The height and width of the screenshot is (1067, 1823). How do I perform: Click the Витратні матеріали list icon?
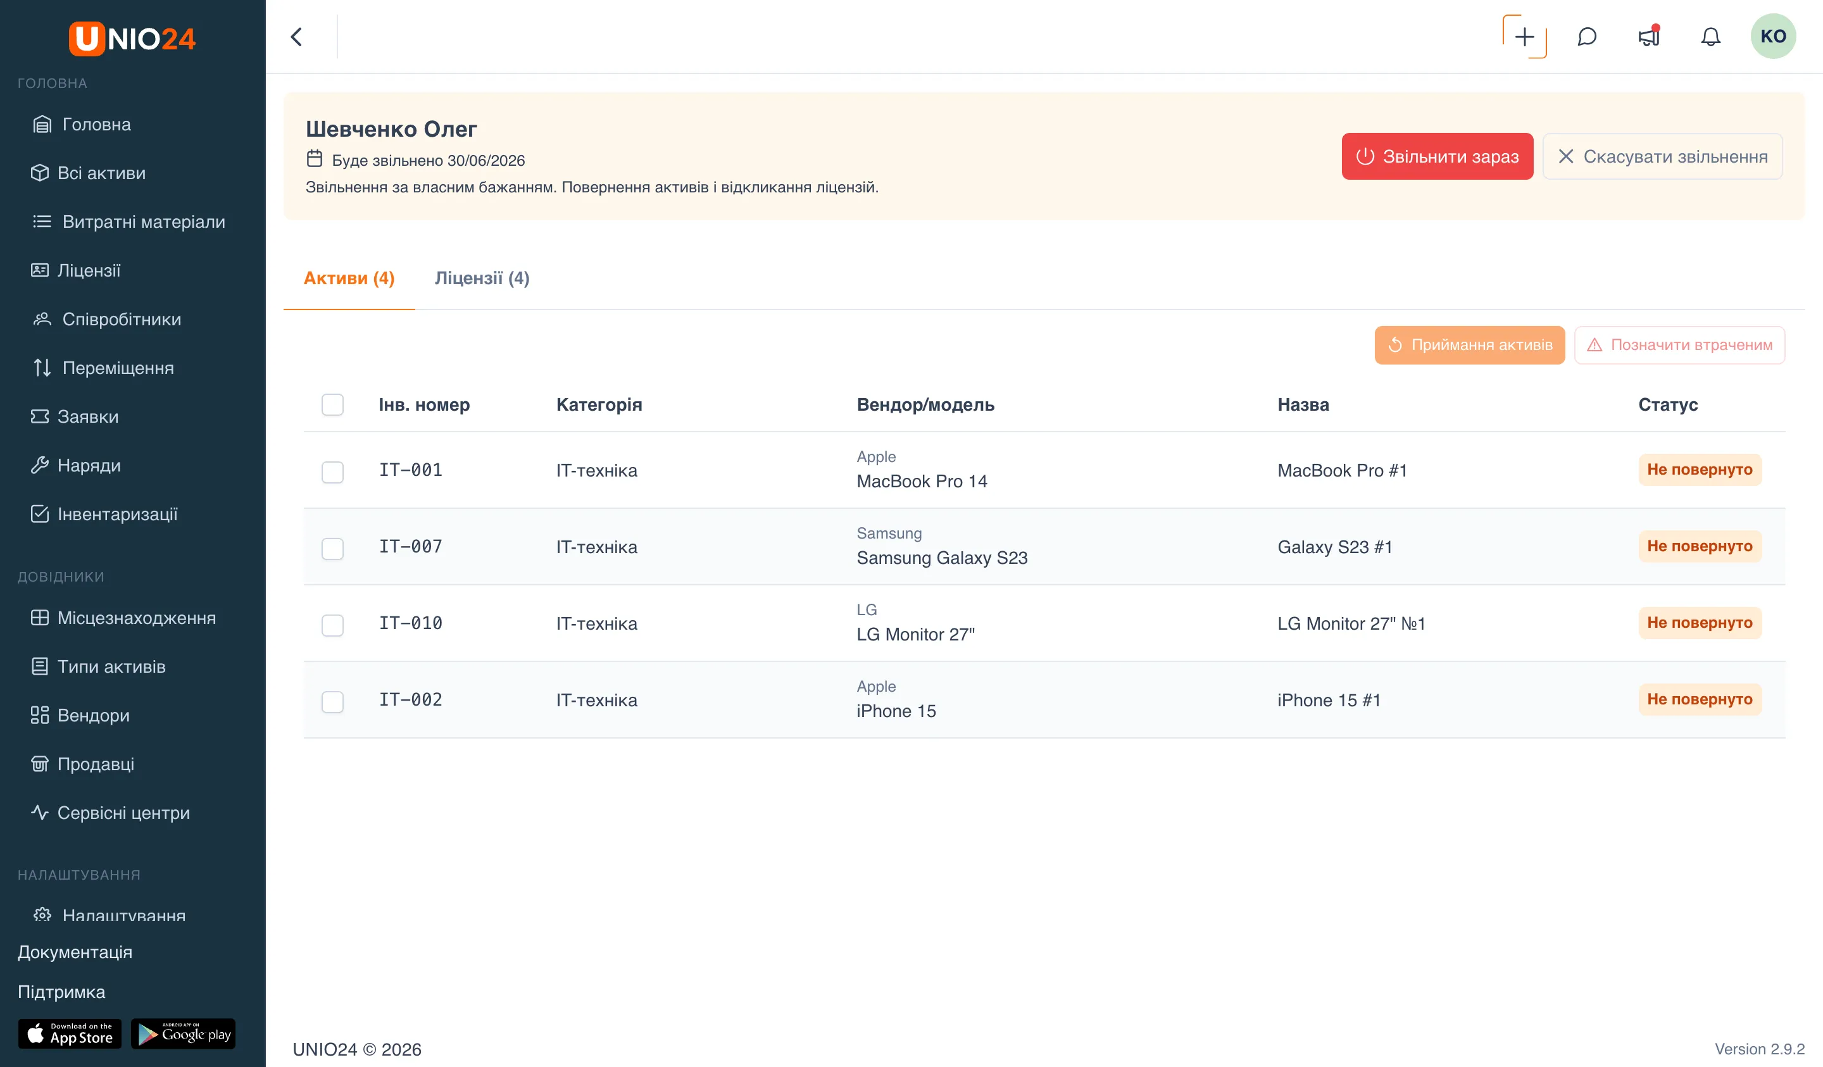pyautogui.click(x=42, y=222)
